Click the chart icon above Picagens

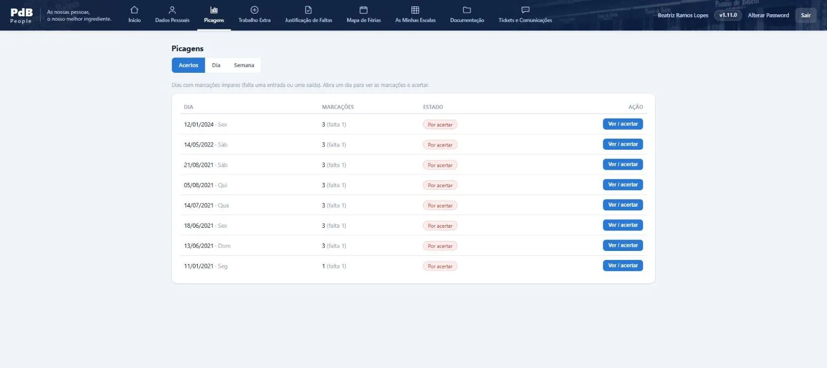[214, 10]
